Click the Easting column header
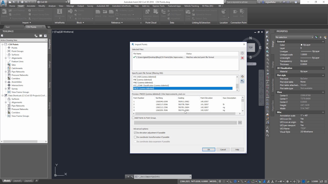Viewport: 328px width, 184px height. click(x=188, y=98)
